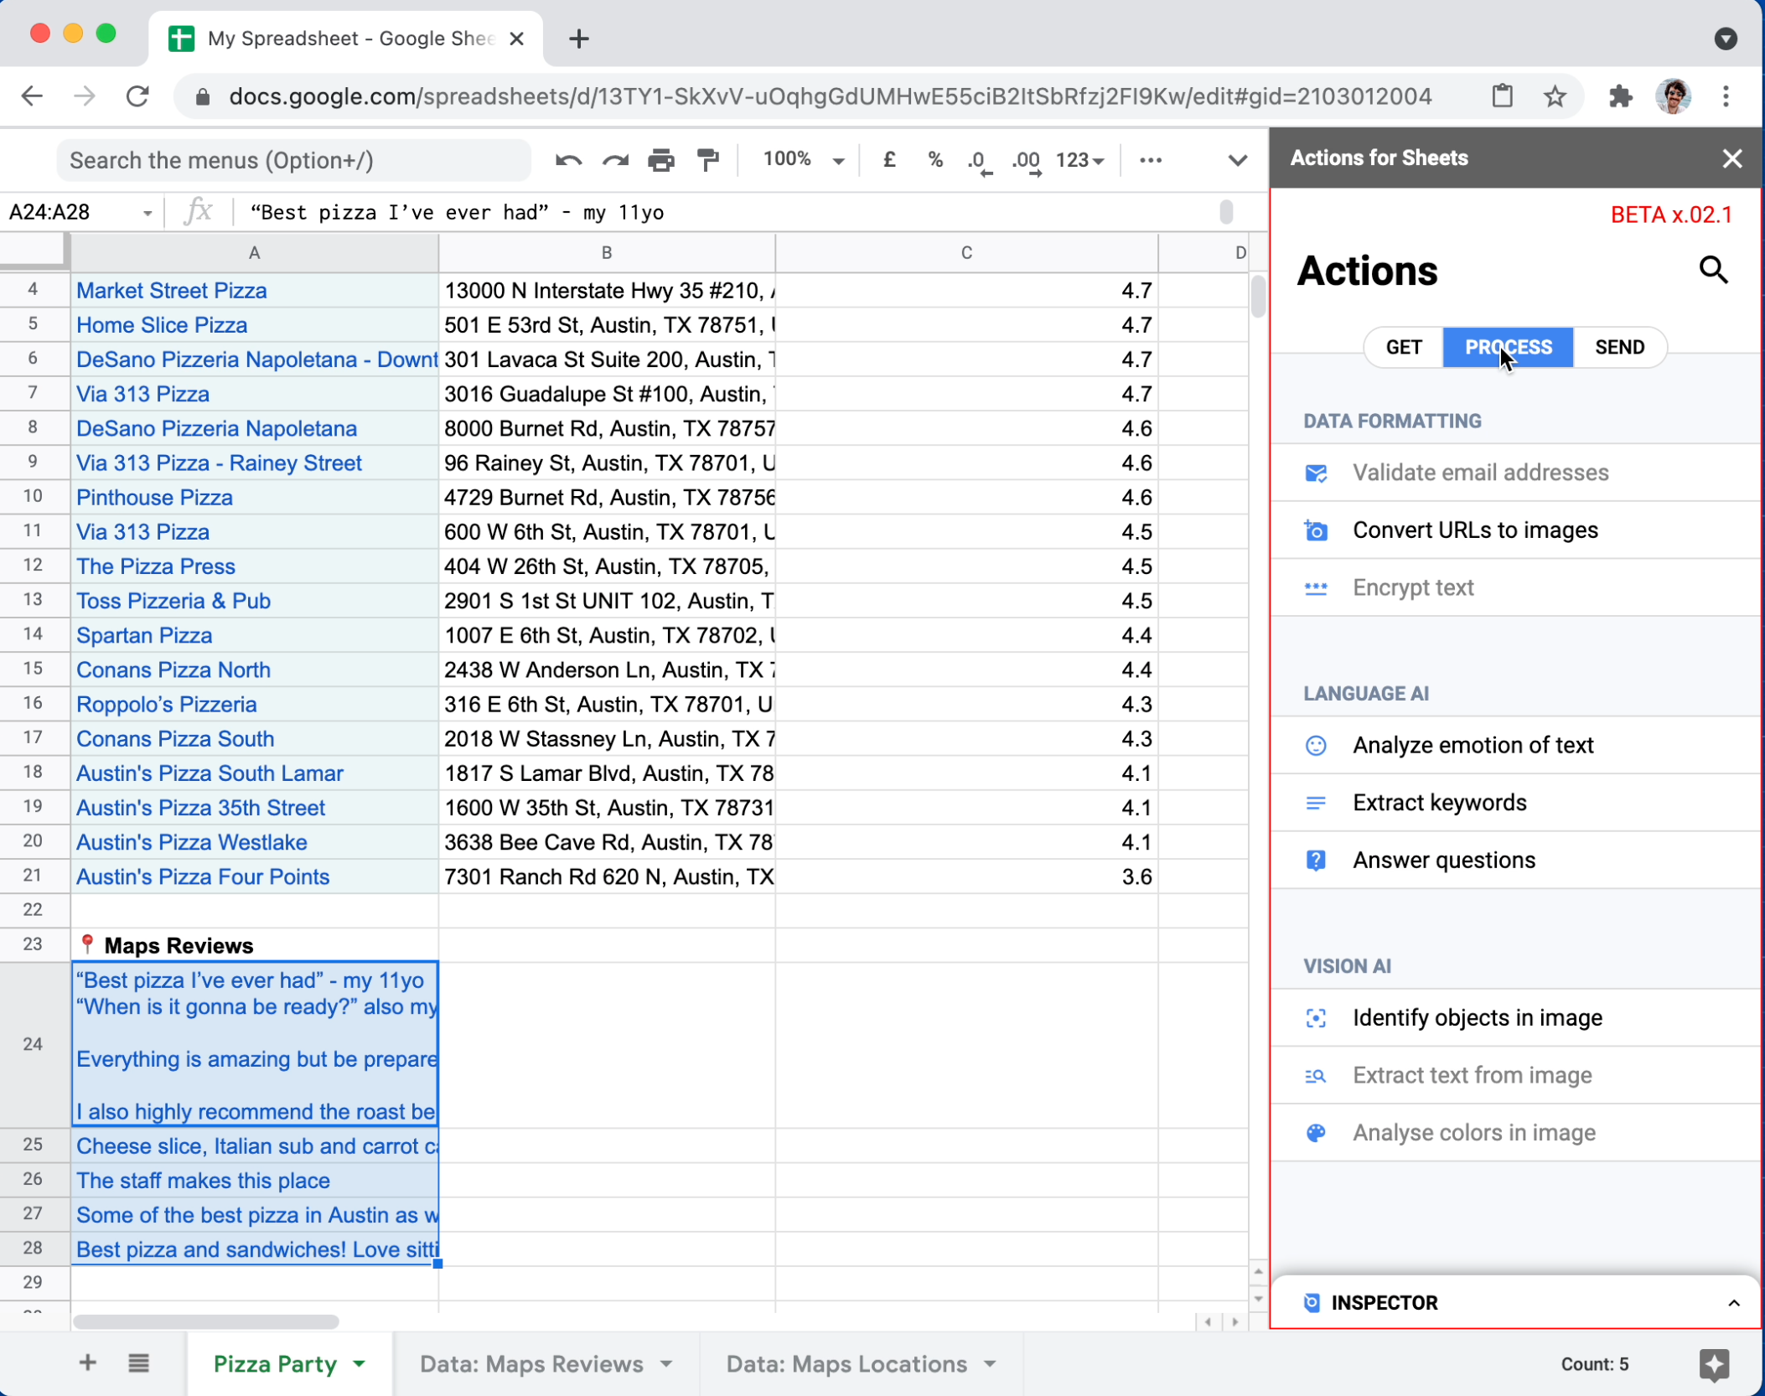The width and height of the screenshot is (1765, 1396).
Task: Decrease decimal places icon
Action: (980, 161)
